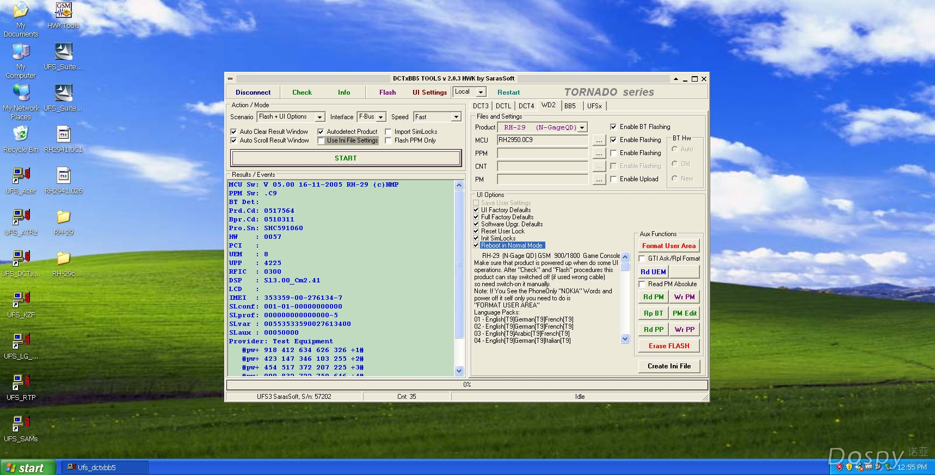Open RH-29c folder on desktop
Viewport: 935px width, 475px height.
pyautogui.click(x=63, y=263)
